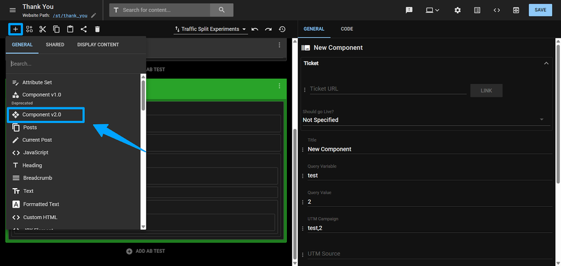Open the code view brackets icon
The image size is (561, 266).
click(497, 10)
